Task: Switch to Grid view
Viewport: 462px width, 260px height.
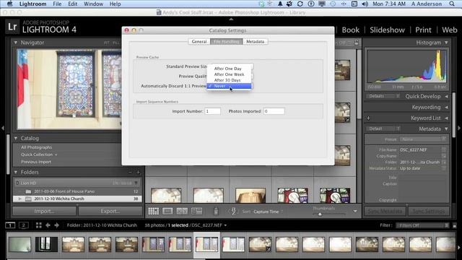Action: 153,211
